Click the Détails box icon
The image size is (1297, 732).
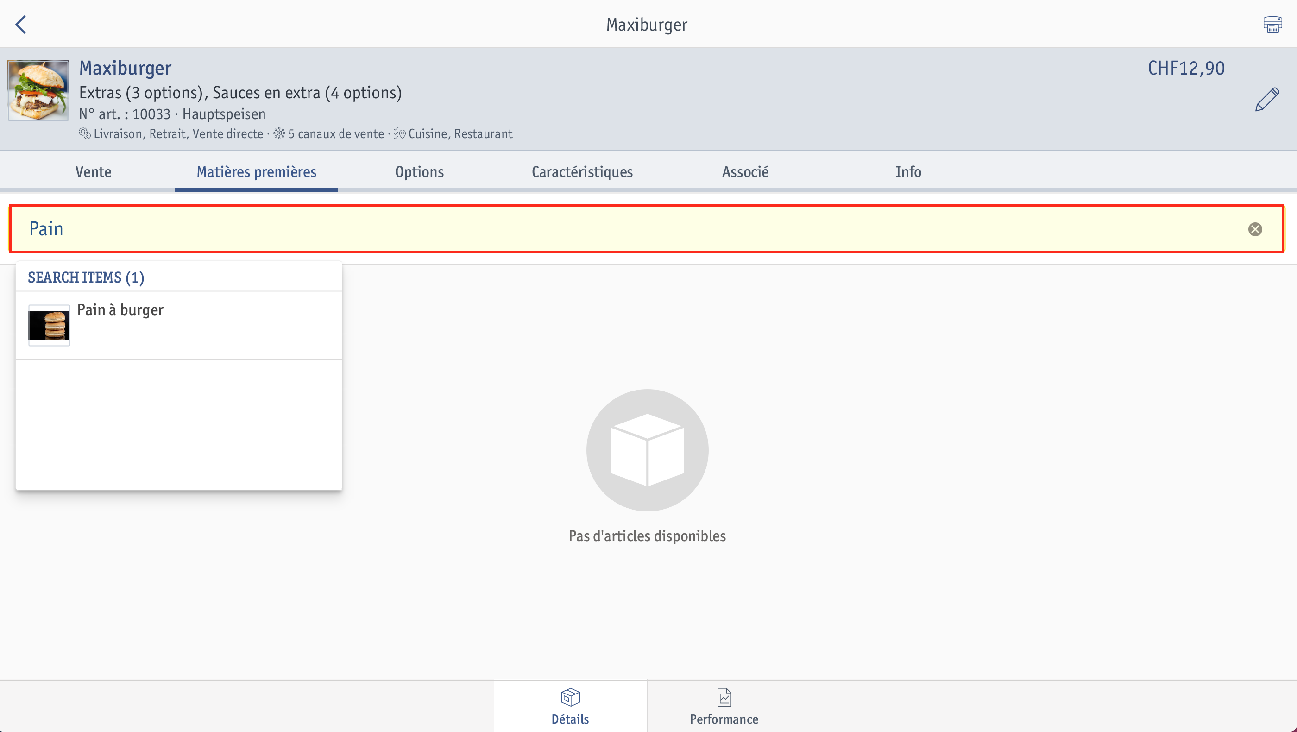(x=570, y=697)
